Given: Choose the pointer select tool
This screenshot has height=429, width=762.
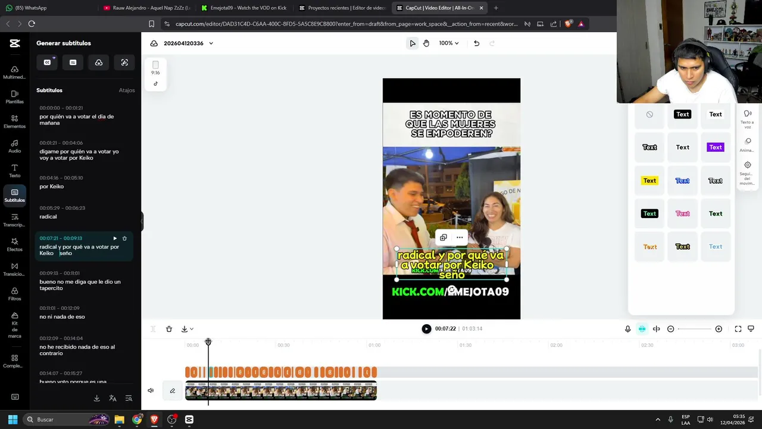Looking at the screenshot, I should point(413,43).
